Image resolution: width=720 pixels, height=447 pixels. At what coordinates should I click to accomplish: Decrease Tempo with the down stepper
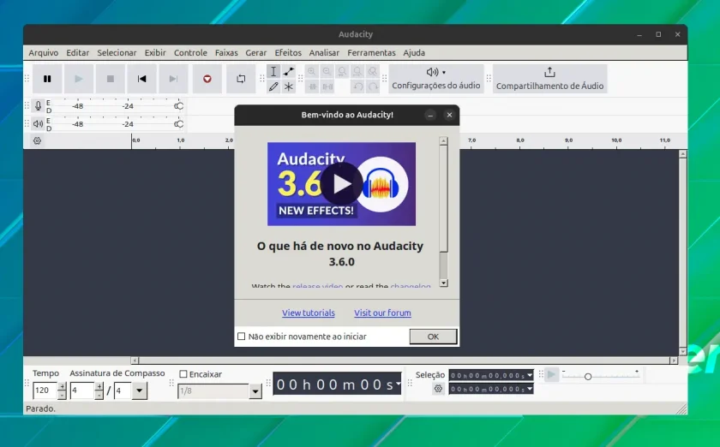(x=62, y=395)
